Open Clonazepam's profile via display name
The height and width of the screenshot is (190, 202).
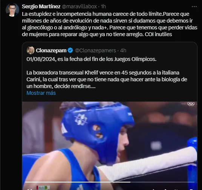coord(51,50)
